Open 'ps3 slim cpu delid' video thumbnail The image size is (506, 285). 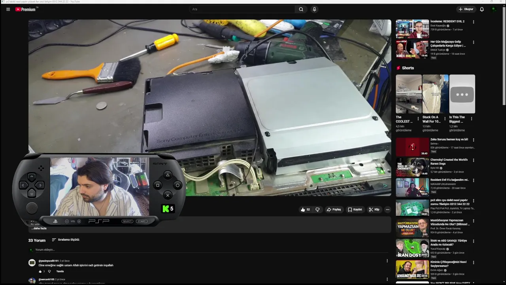[412, 207]
